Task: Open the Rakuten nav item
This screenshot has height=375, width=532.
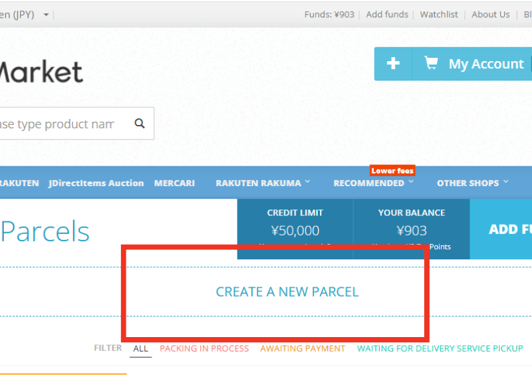Action: pyautogui.click(x=19, y=183)
